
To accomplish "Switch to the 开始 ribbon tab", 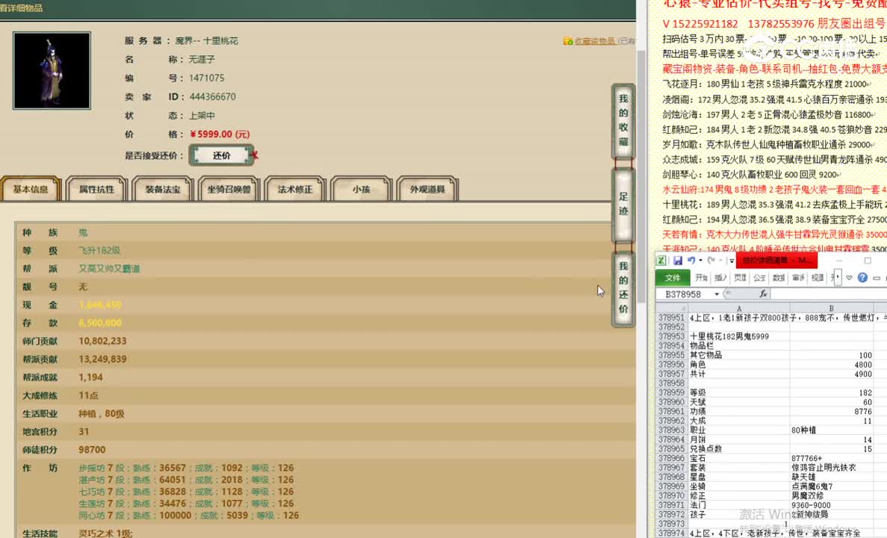I will point(703,277).
